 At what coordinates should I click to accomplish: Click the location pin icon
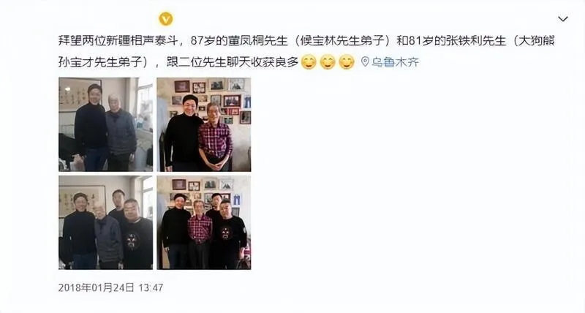pos(365,61)
